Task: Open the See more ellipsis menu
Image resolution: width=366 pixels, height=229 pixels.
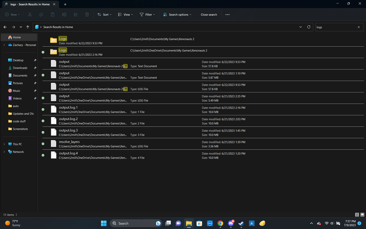Action: pos(227,15)
